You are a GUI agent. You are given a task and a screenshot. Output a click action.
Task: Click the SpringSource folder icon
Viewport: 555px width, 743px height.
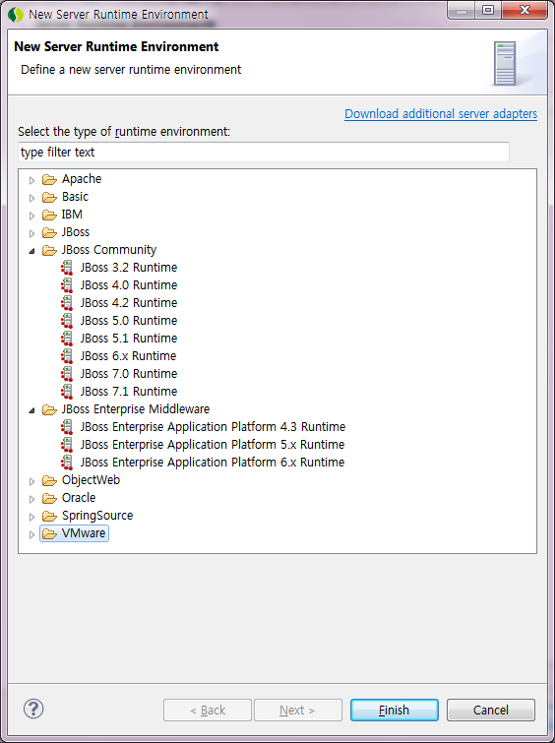[49, 516]
